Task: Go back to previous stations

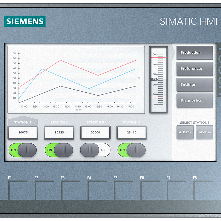Action: tap(185, 132)
